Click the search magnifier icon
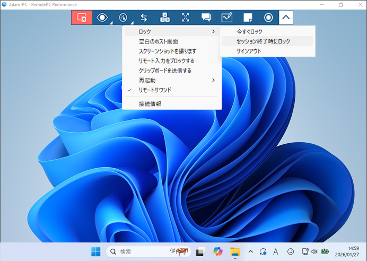Image resolution: width=367 pixels, height=261 pixels. point(113,251)
